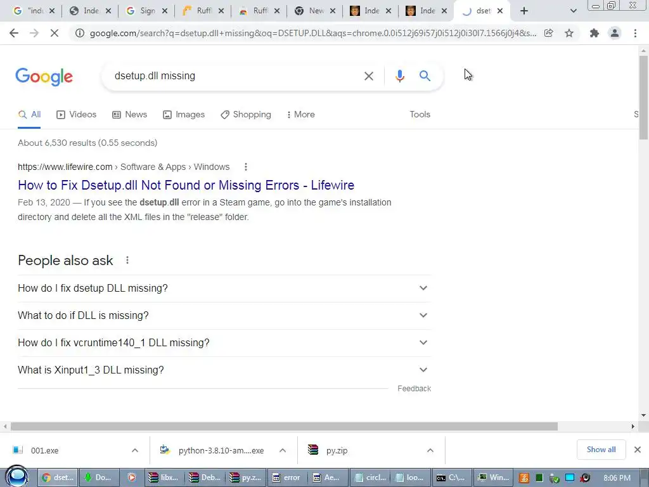Image resolution: width=649 pixels, height=487 pixels.
Task: Bookmark this page with star icon
Action: point(569,33)
